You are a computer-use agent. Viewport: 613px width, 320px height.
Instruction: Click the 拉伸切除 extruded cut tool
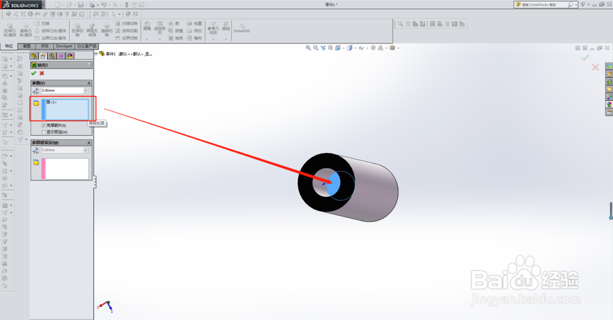[77, 30]
